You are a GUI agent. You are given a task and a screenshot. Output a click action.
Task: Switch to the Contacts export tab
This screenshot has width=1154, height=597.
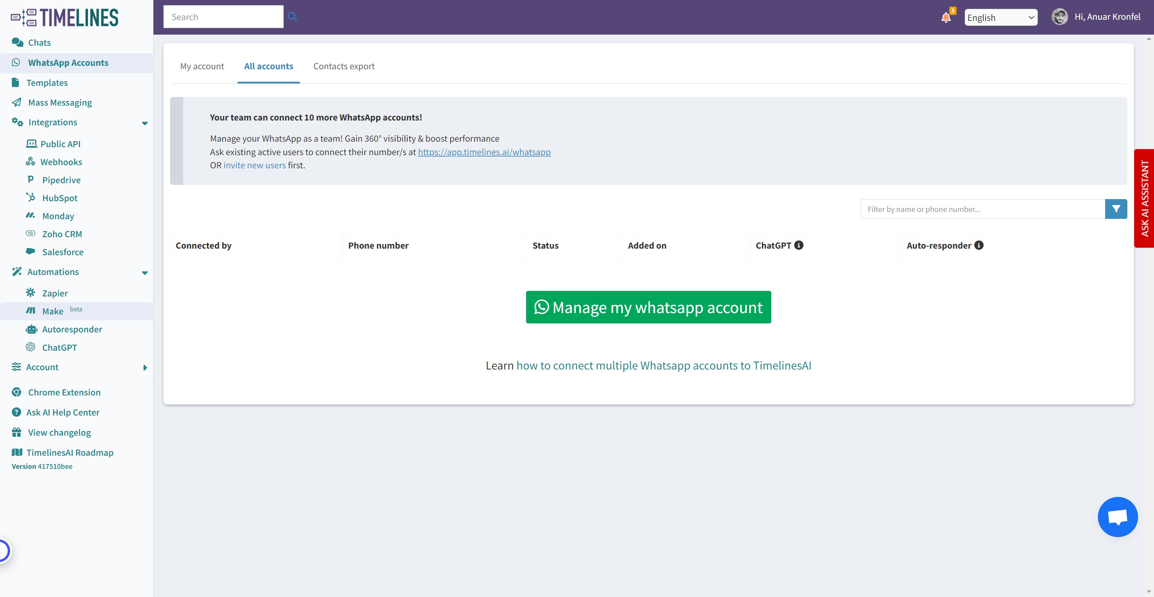point(344,66)
